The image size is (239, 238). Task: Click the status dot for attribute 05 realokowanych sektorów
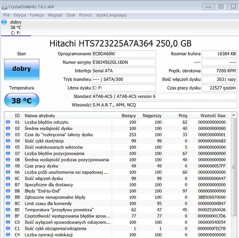point(8,147)
